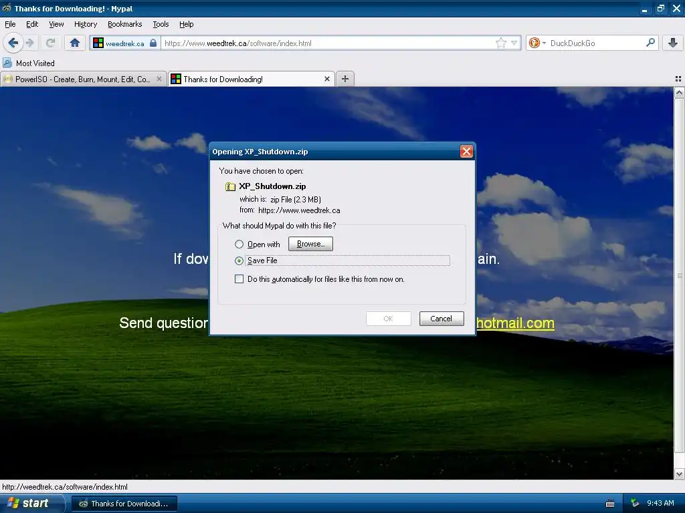Open the View menu
685x513 pixels.
(56, 24)
